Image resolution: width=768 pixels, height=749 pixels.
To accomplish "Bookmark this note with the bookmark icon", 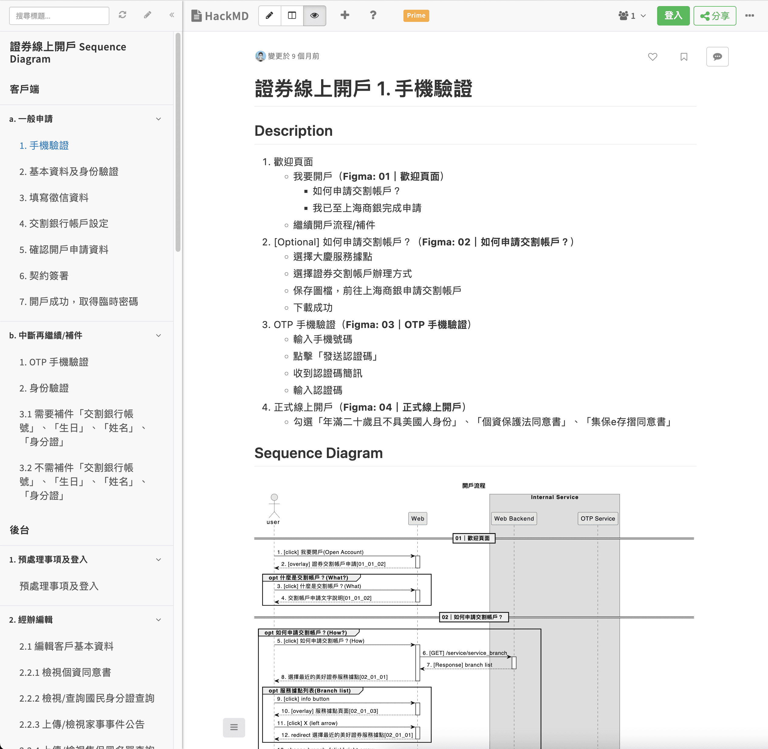I will [x=684, y=57].
